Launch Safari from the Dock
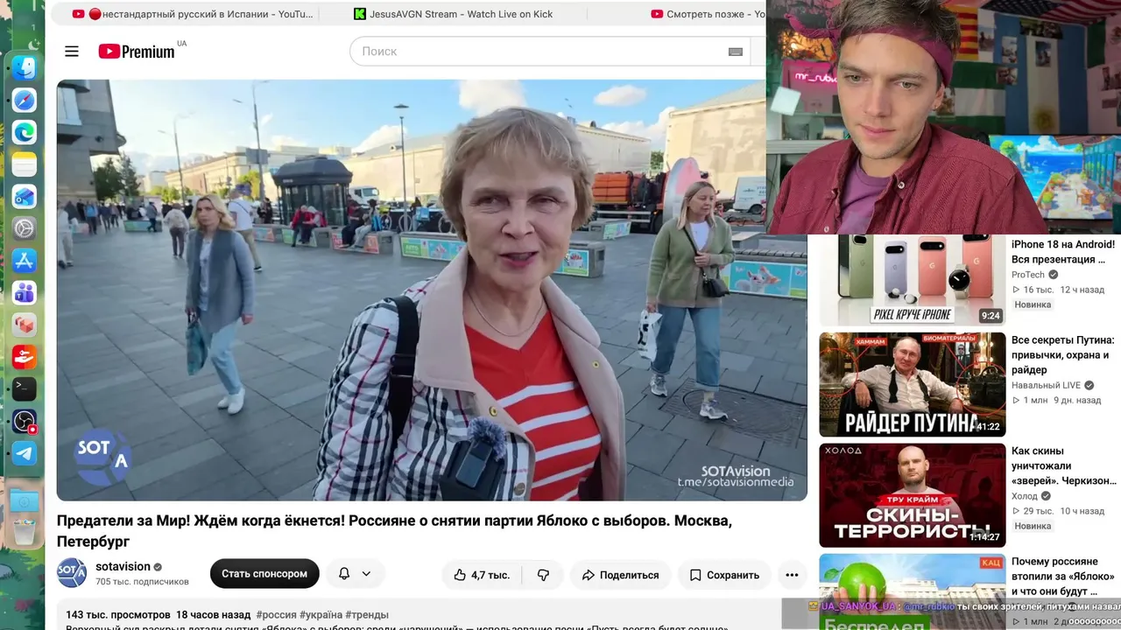Viewport: 1121px width, 630px height. tap(25, 100)
